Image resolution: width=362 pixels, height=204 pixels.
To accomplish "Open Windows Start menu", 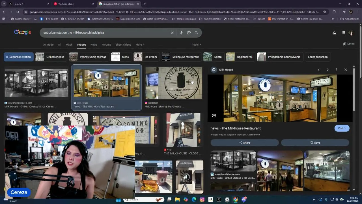I will point(118,200).
